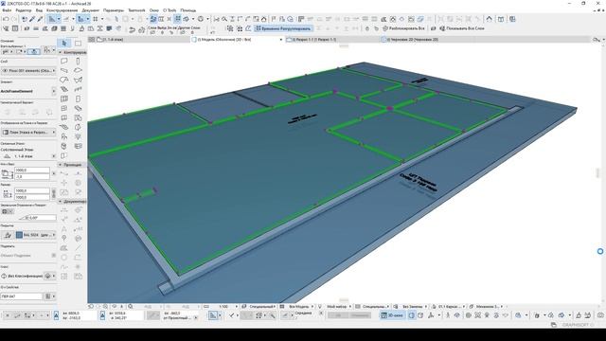Click the Redo arrow in the top toolbar
606x341 pixels.
14,19
